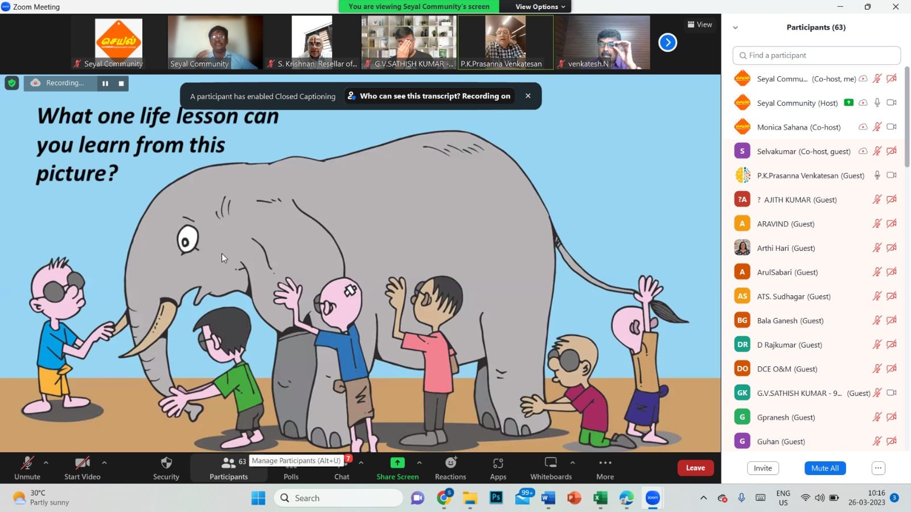This screenshot has height=512, width=911.
Task: Open the View layout menu
Action: pos(700,24)
